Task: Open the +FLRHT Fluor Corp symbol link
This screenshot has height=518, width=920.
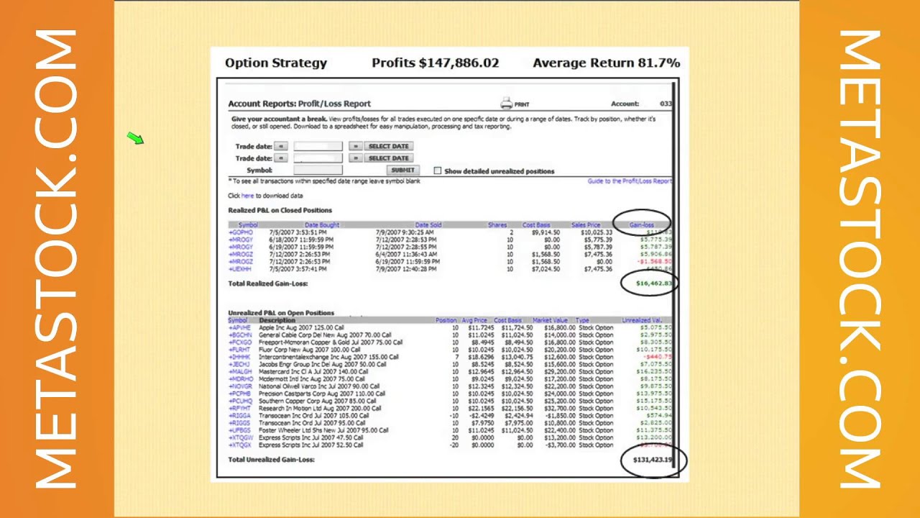Action: (x=239, y=350)
